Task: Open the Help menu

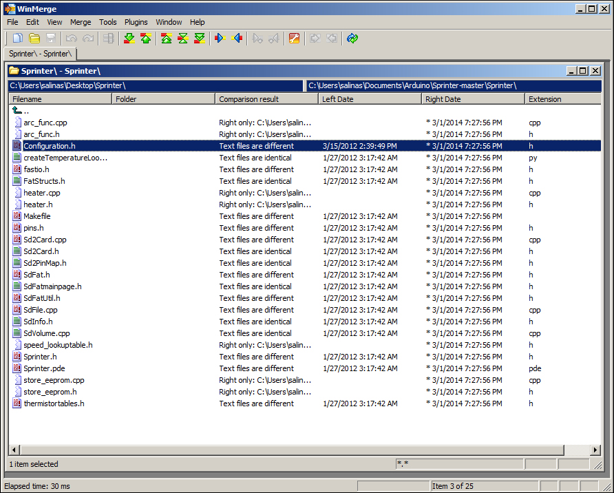Action: point(198,22)
